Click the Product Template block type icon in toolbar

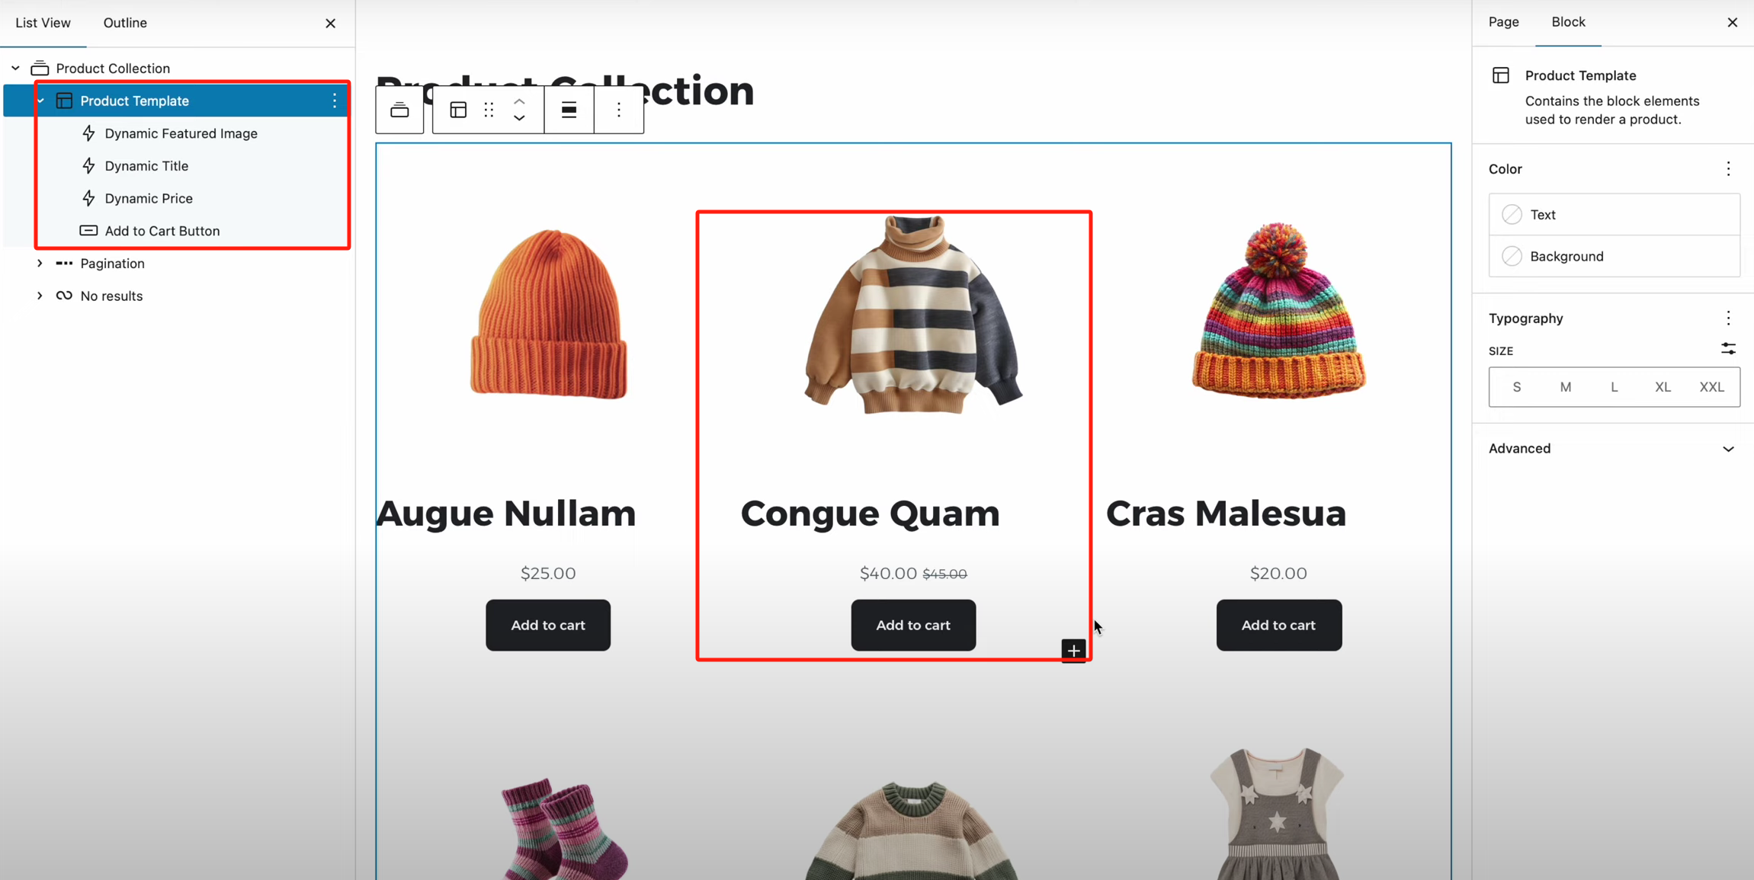pyautogui.click(x=458, y=110)
